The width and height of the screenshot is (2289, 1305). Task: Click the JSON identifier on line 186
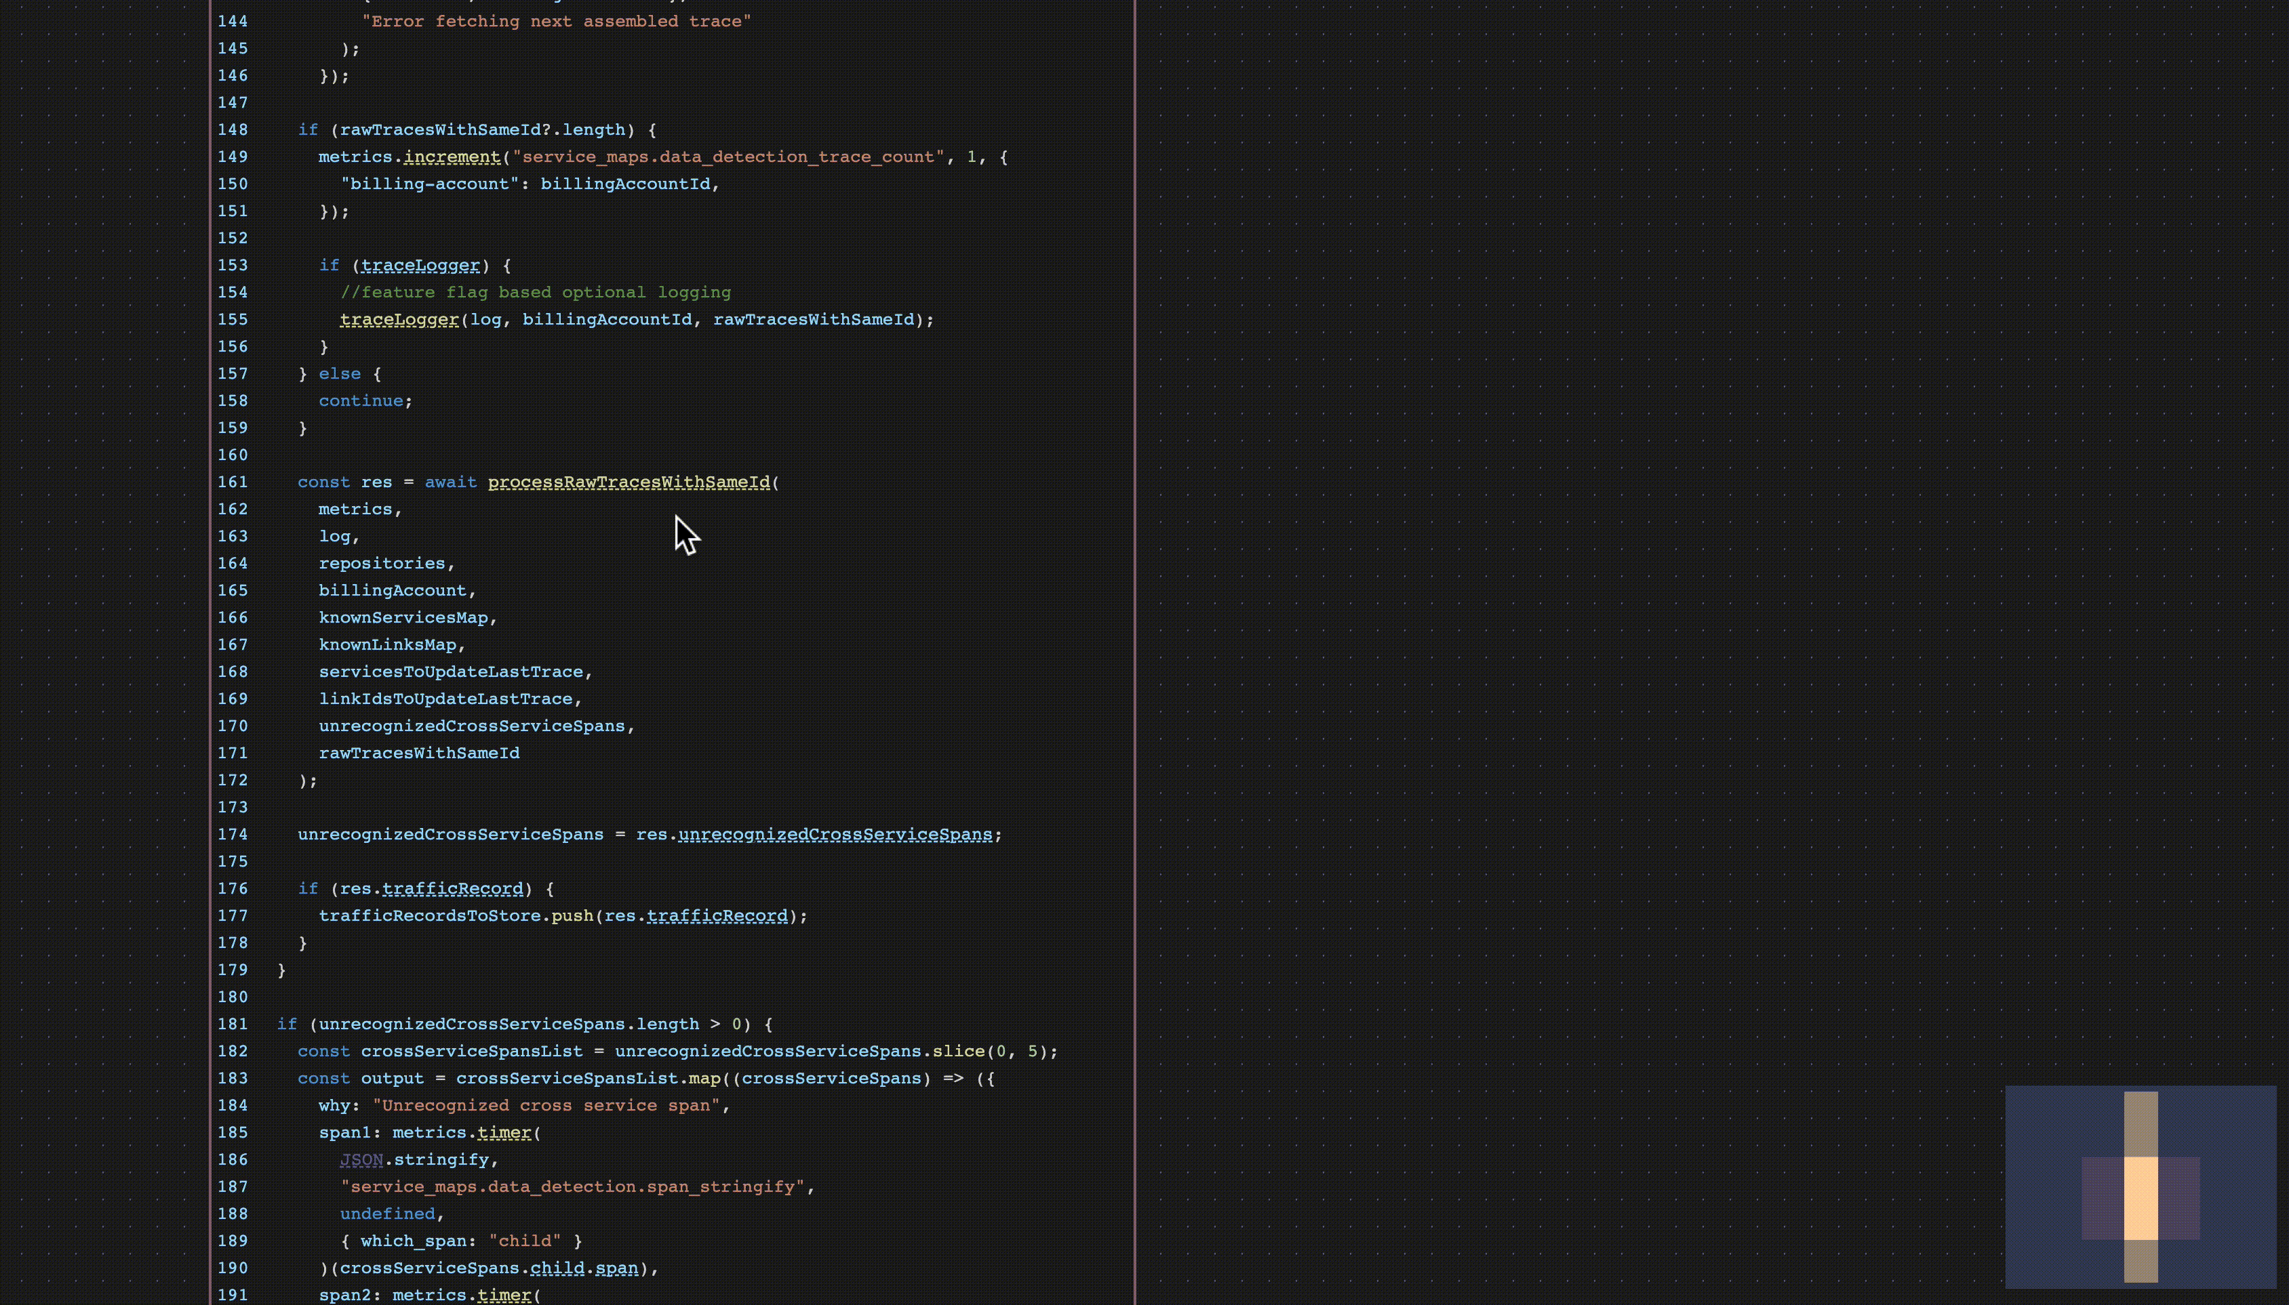pos(361,1159)
